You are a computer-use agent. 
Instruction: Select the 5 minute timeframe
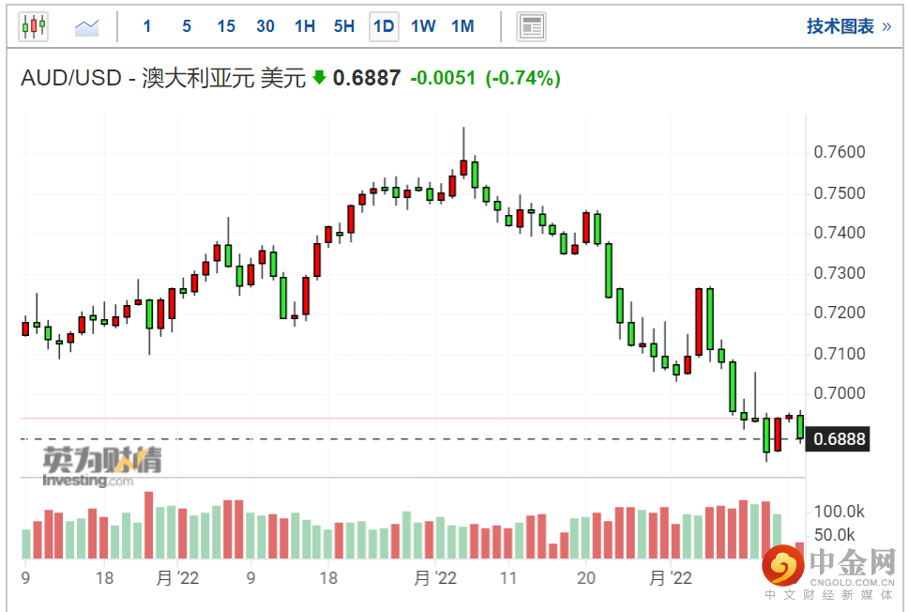point(187,26)
